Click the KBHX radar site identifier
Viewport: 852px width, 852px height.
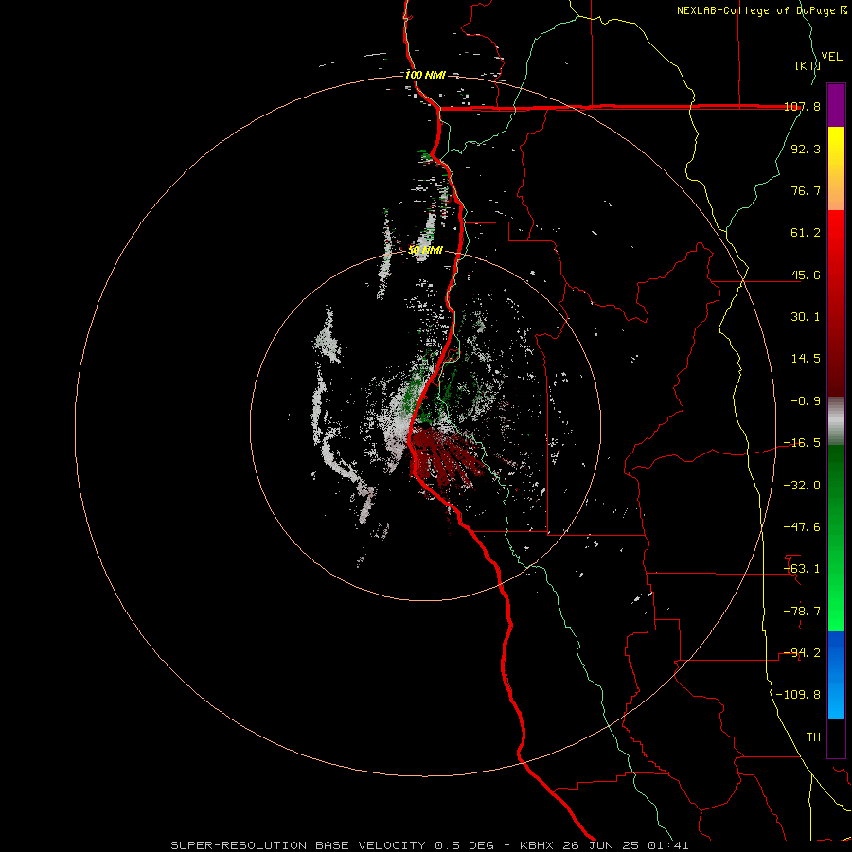pyautogui.click(x=538, y=845)
